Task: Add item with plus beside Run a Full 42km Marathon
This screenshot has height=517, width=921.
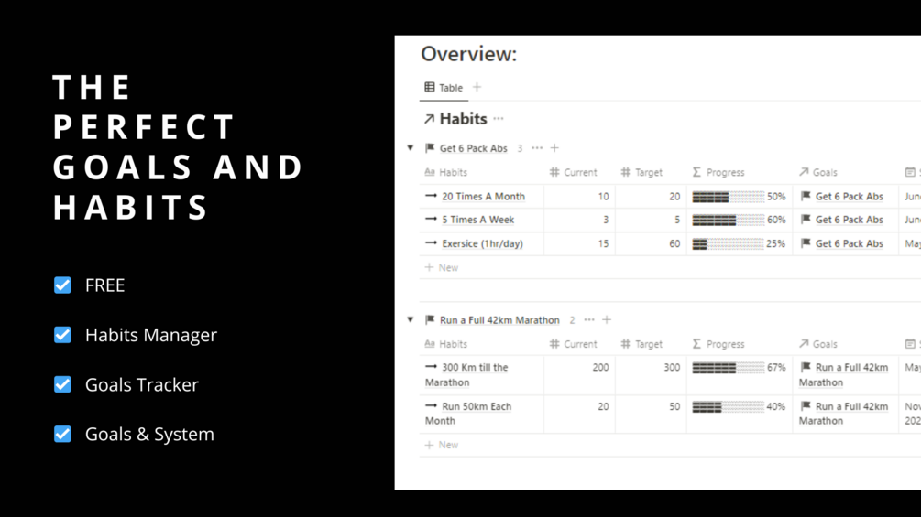Action: tap(607, 320)
